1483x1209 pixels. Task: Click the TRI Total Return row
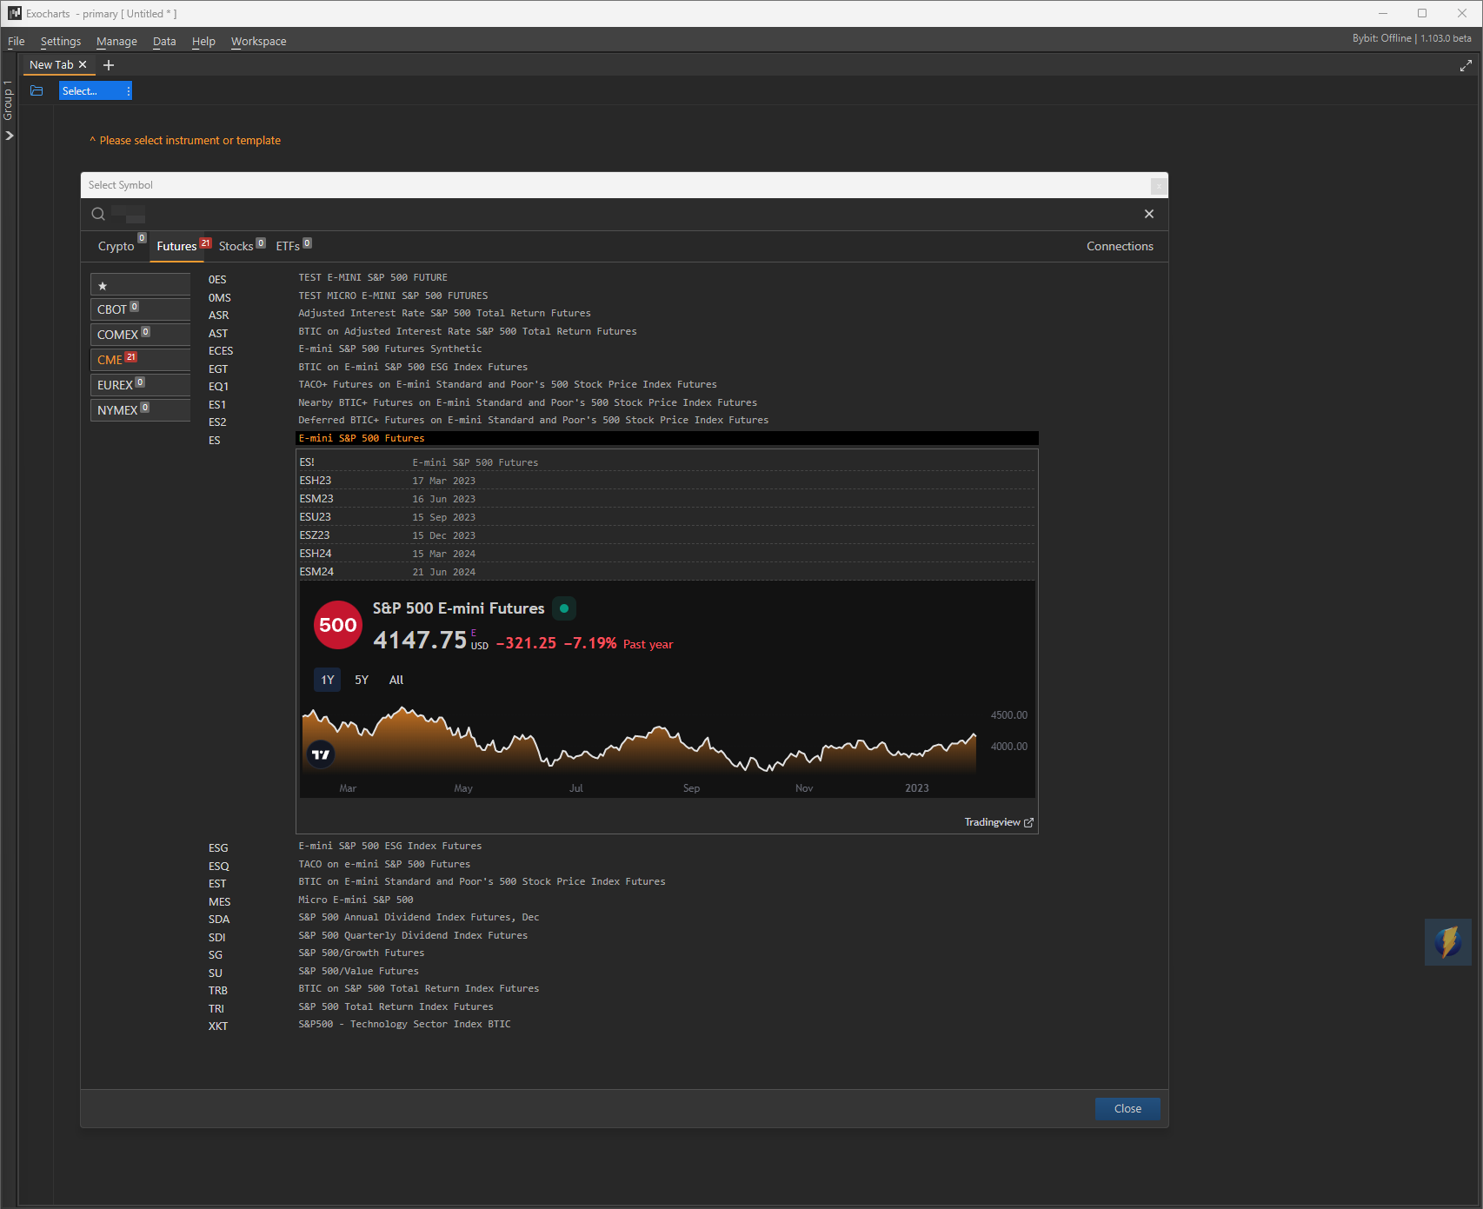coord(622,1007)
